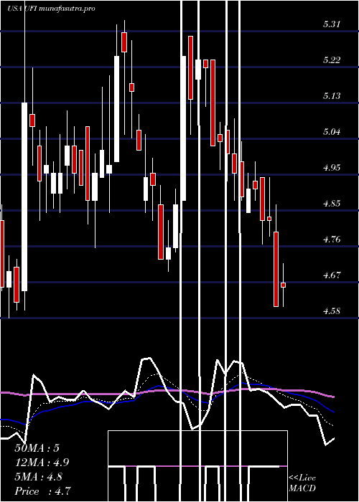Click the 4.67 price axis label
359x502 pixels.
332,275
